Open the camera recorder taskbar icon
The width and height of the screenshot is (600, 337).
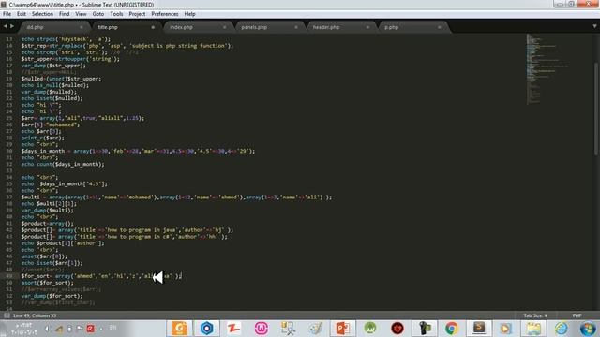pyautogui.click(x=425, y=329)
